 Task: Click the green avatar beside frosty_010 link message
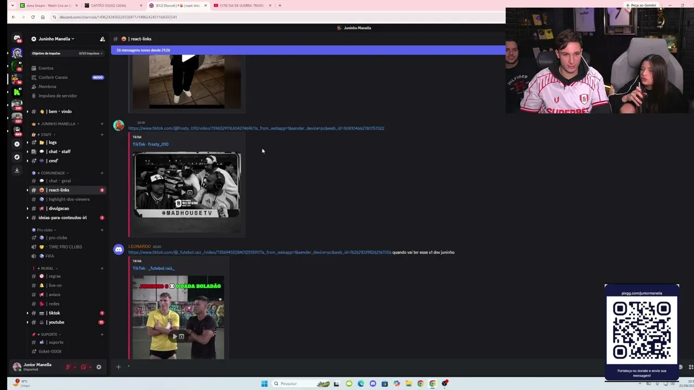coord(118,126)
